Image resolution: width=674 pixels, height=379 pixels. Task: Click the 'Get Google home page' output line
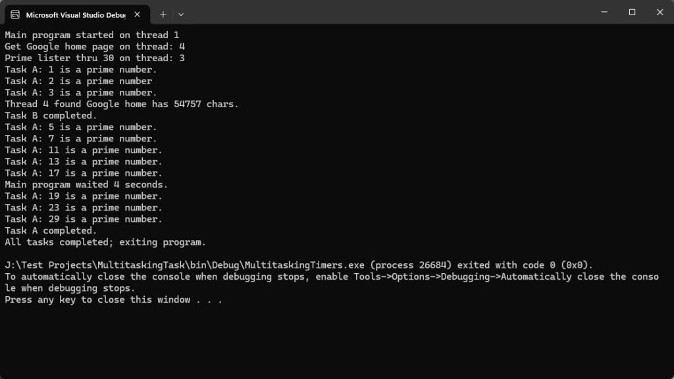pyautogui.click(x=95, y=47)
